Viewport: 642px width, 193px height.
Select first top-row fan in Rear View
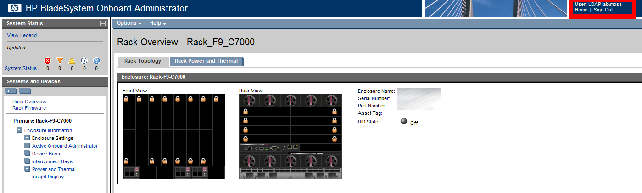point(249,101)
